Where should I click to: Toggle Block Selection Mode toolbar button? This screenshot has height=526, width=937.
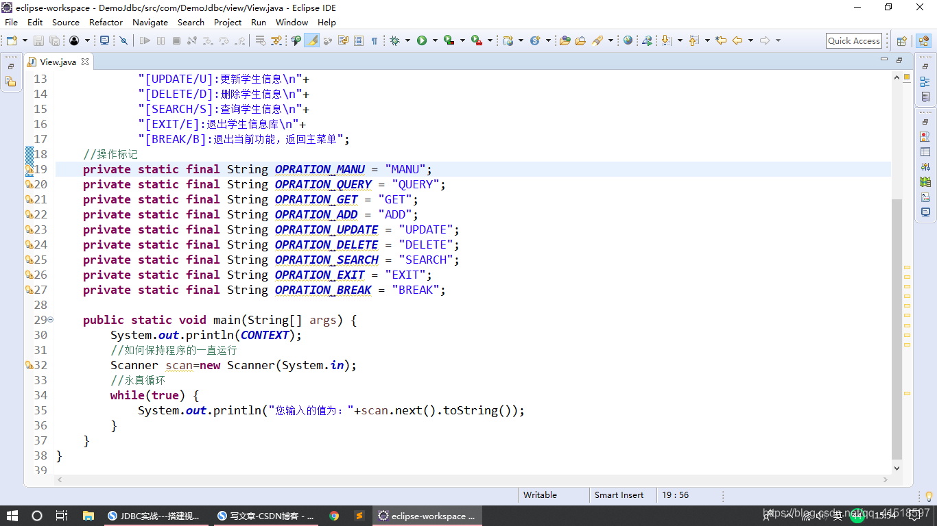click(358, 41)
